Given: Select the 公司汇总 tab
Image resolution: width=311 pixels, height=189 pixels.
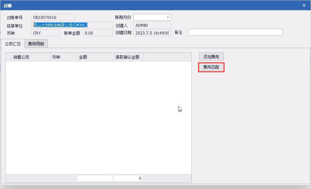Looking at the screenshot, I should point(13,44).
